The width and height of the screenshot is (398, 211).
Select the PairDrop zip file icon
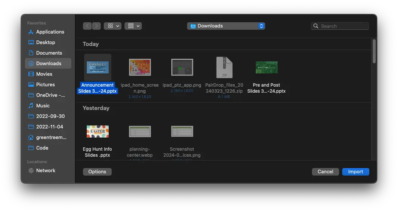pyautogui.click(x=224, y=67)
